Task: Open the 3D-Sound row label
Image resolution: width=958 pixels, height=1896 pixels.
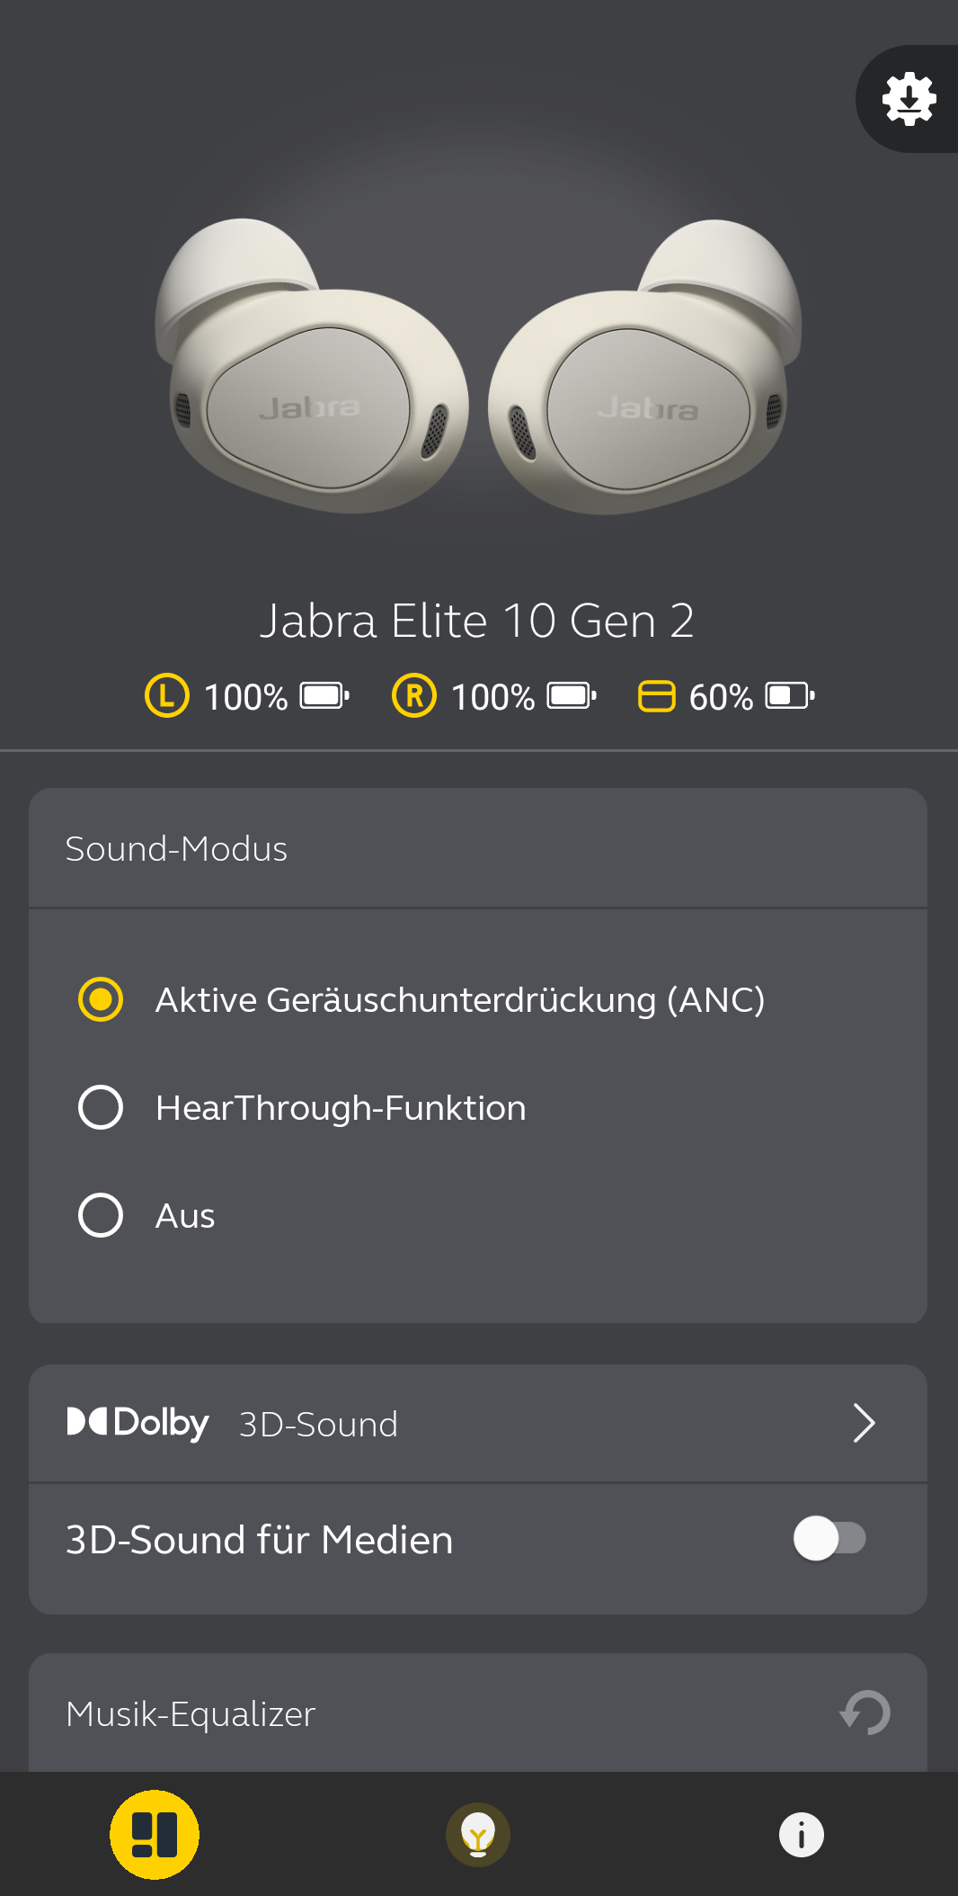Action: coord(318,1425)
